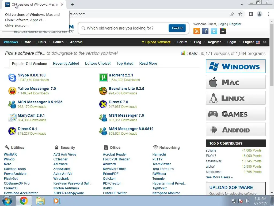
Task: Open the Windows Explorer taskbar icon
Action: [x=40, y=201]
